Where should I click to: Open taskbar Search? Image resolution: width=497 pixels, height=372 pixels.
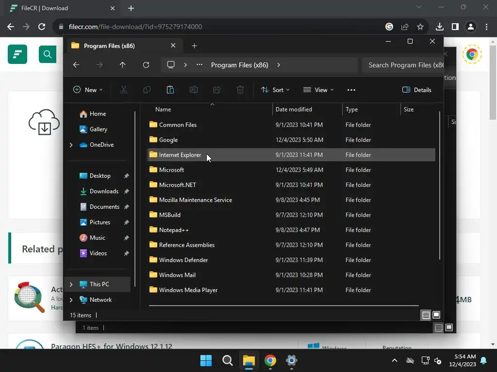[227, 360]
